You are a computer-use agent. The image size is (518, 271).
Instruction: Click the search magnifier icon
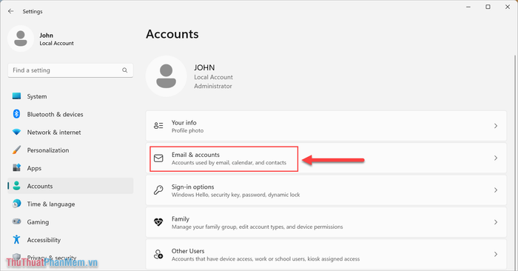pyautogui.click(x=124, y=70)
